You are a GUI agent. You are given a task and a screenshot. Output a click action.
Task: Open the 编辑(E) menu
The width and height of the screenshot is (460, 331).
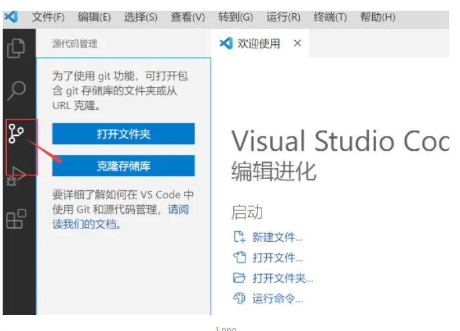coord(94,17)
